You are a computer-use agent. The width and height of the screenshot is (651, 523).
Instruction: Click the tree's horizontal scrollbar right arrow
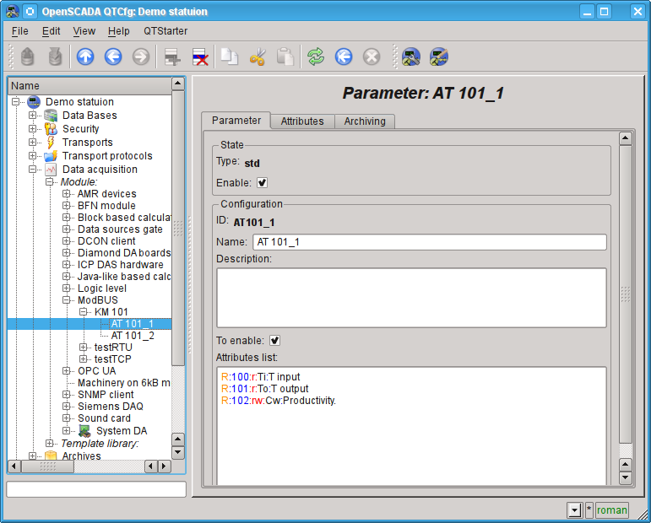pyautogui.click(x=165, y=466)
